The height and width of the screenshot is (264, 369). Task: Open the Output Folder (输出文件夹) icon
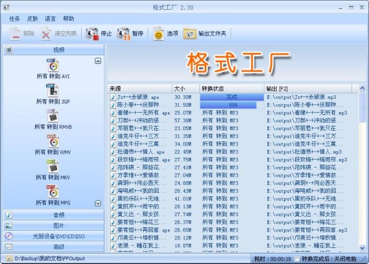pyautogui.click(x=189, y=33)
